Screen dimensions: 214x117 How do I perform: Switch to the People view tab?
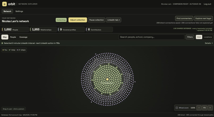click(13, 37)
